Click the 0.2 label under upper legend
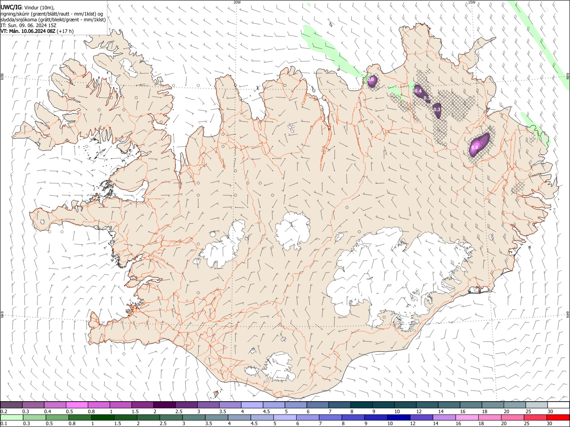Screen dimensions: 570x427 click(4, 411)
